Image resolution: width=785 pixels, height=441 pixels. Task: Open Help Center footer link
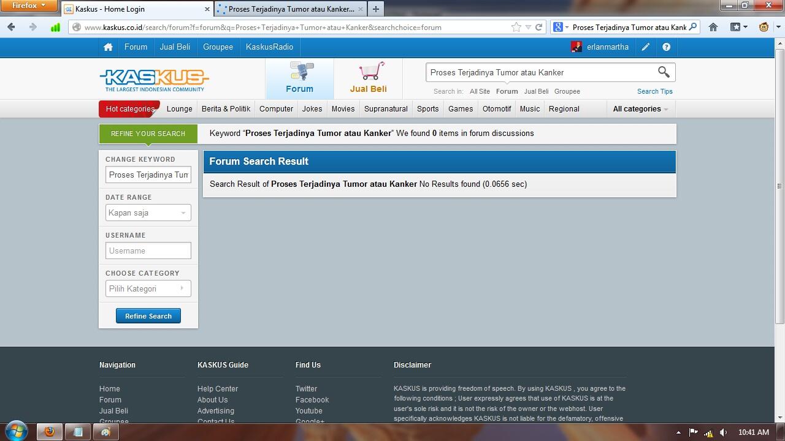(x=218, y=389)
